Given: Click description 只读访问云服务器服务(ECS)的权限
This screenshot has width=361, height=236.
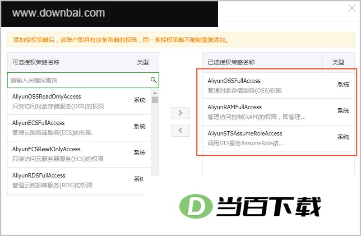Looking at the screenshot, I should (x=58, y=159).
